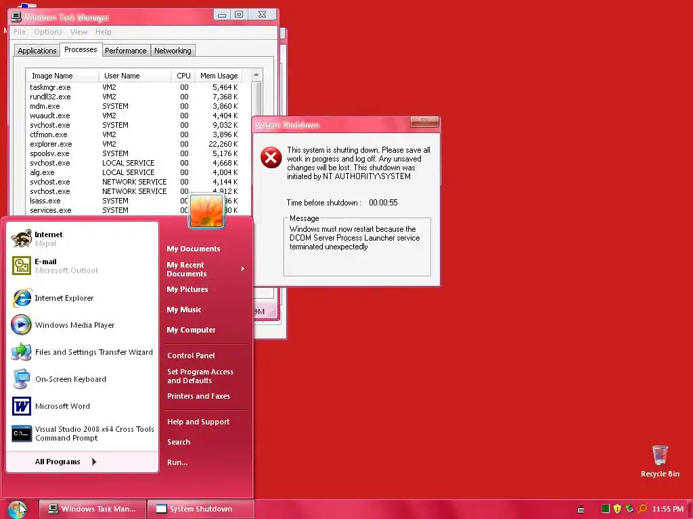This screenshot has width=693, height=519.
Task: Click orange magnifier tray icon
Action: pos(642,509)
